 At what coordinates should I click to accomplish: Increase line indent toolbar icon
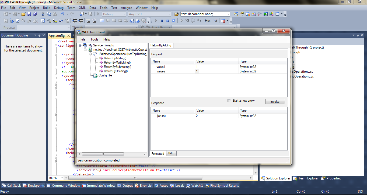coord(81,21)
